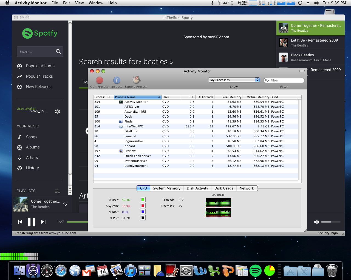Sort by the Process Name column header

[x=137, y=97]
